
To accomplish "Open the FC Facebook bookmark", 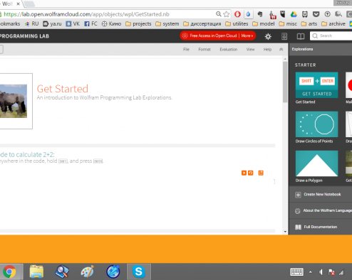I will (x=90, y=23).
